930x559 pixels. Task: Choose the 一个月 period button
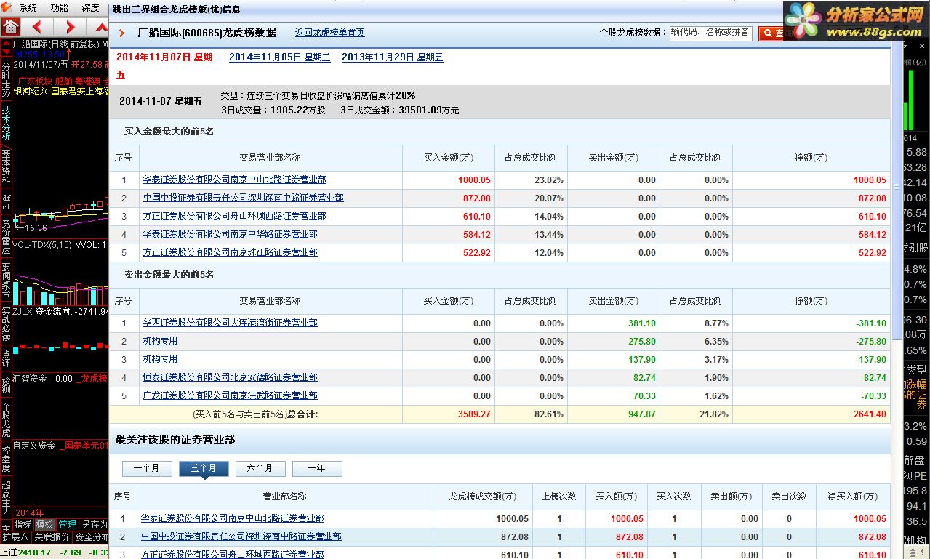click(x=146, y=469)
